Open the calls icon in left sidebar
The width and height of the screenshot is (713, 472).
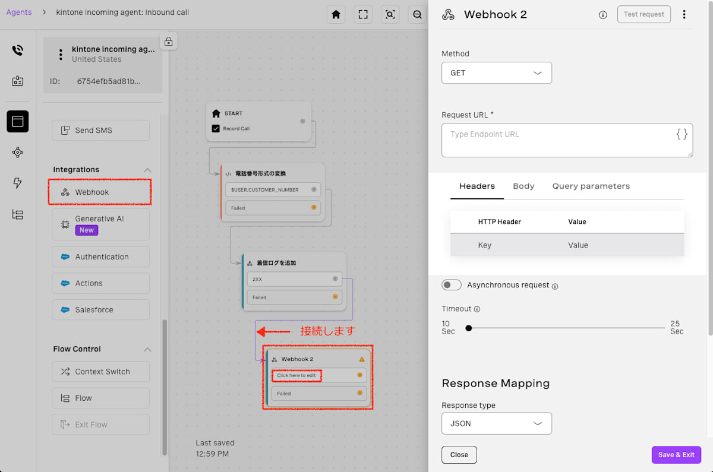click(18, 50)
